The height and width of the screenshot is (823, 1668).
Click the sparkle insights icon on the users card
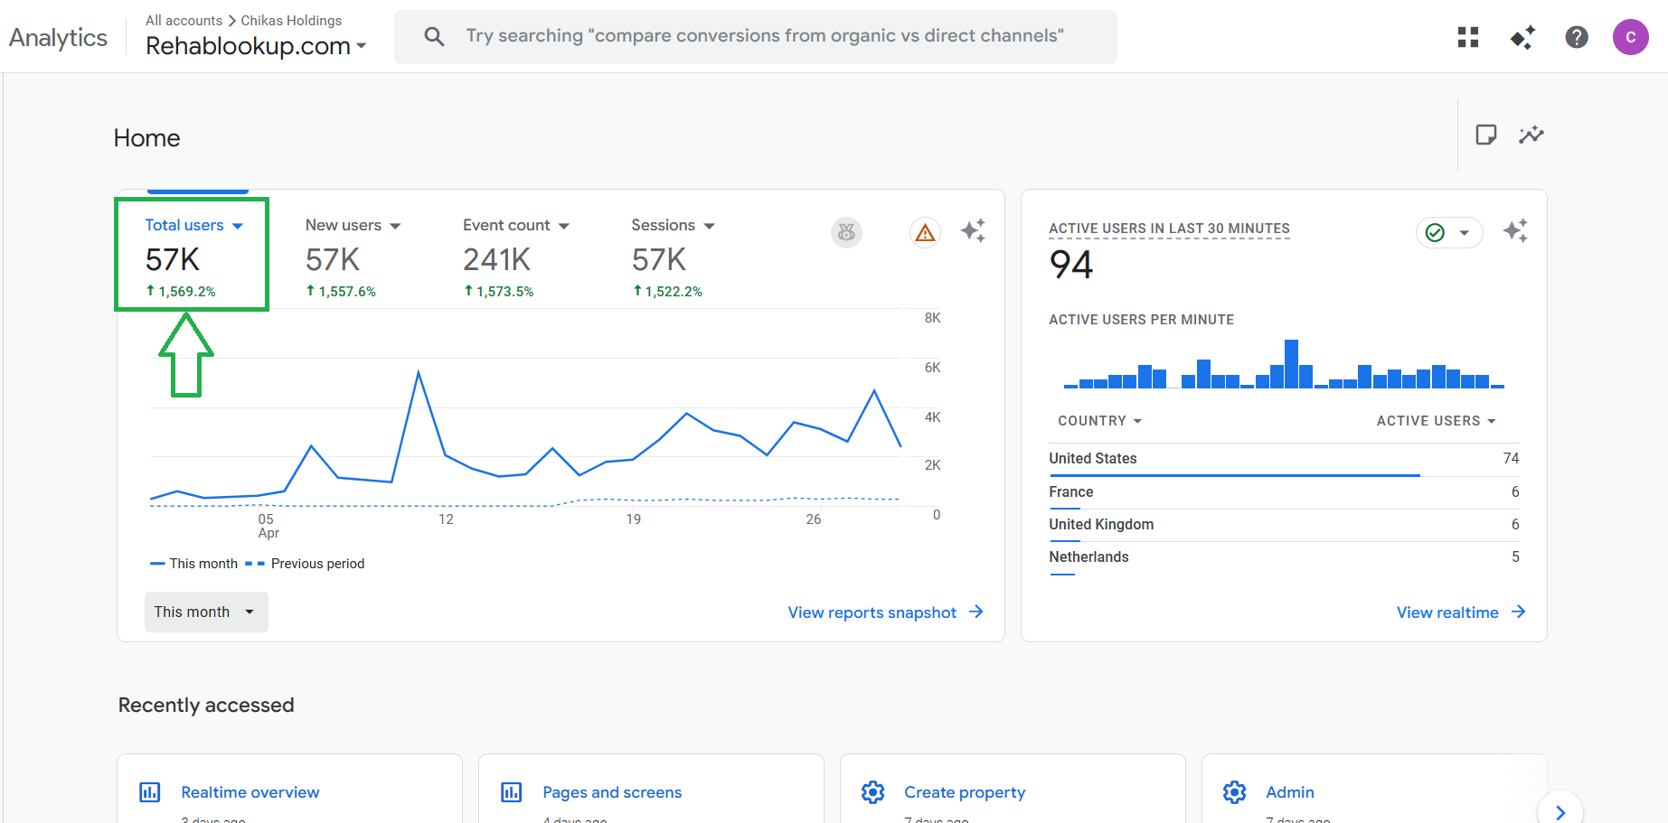974,230
